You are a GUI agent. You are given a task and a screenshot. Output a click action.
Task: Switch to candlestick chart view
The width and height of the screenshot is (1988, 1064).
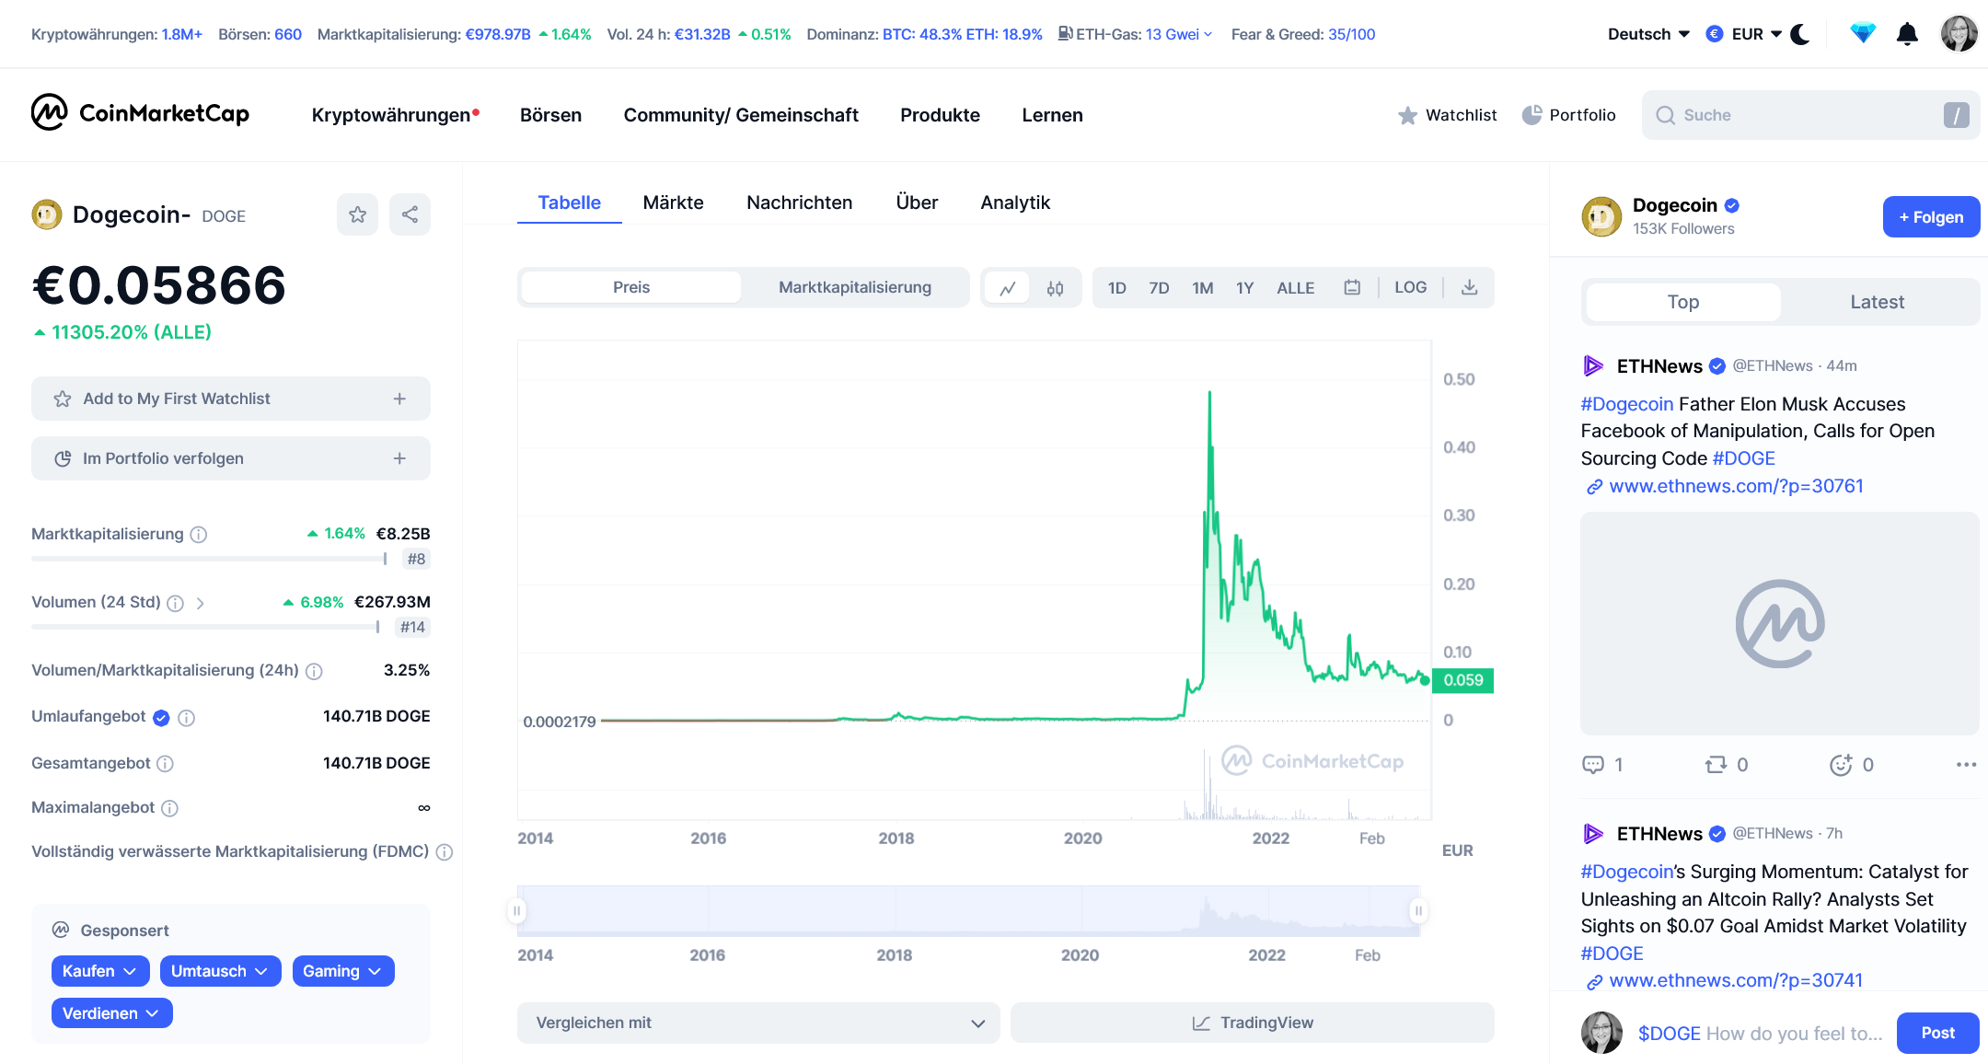tap(1055, 288)
